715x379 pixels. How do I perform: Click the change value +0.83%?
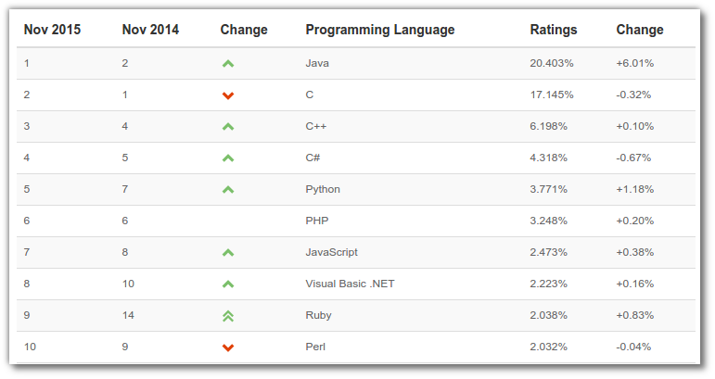click(x=634, y=315)
